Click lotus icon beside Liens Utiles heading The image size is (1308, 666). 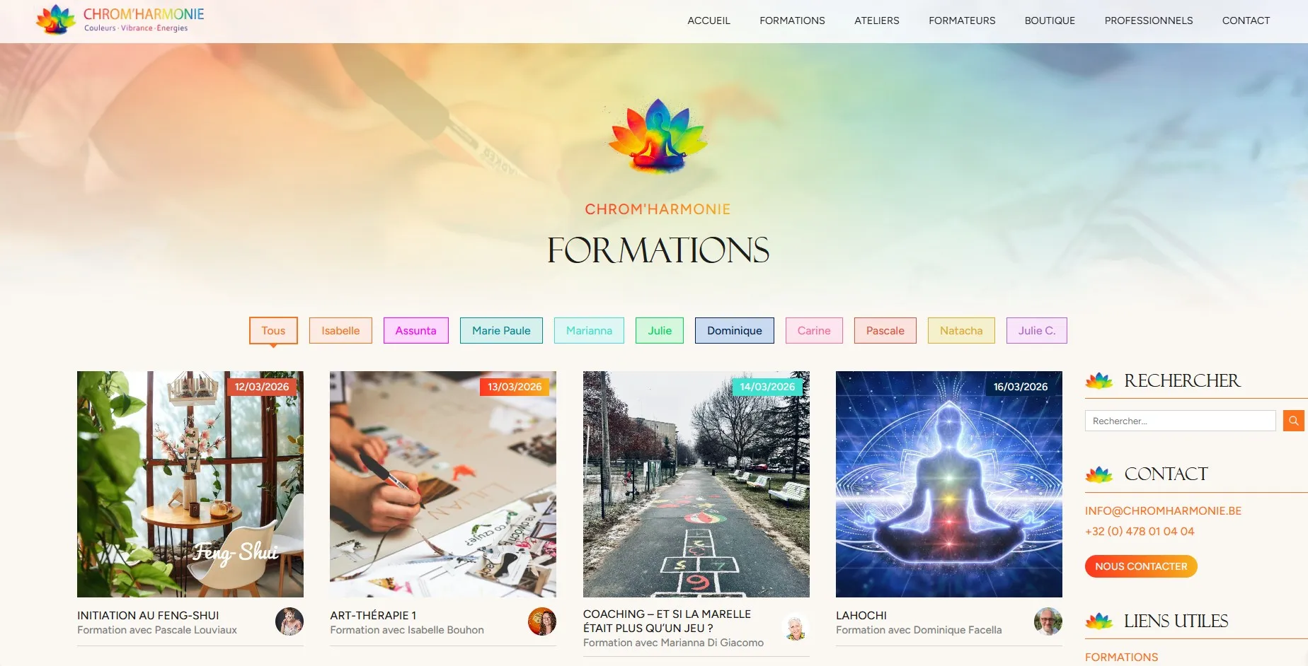pyautogui.click(x=1099, y=621)
